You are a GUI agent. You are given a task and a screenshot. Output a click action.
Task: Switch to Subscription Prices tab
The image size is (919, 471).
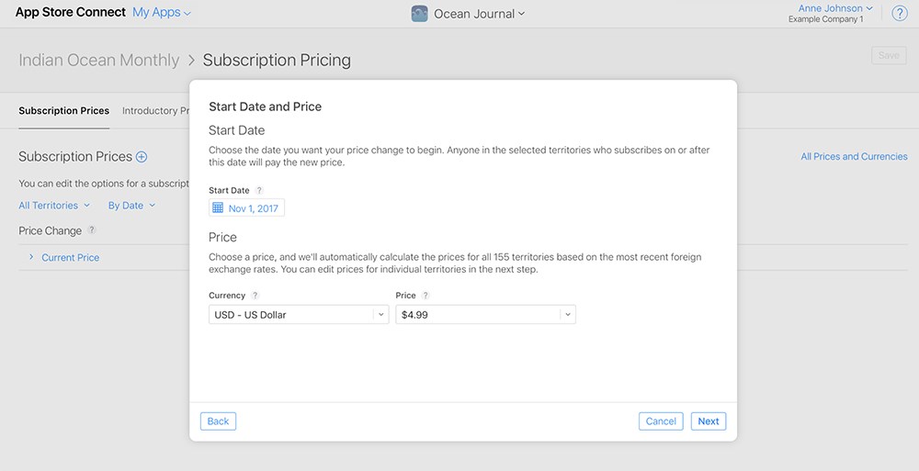pyautogui.click(x=64, y=110)
